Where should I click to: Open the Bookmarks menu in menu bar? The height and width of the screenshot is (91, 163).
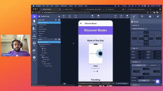point(64,6)
